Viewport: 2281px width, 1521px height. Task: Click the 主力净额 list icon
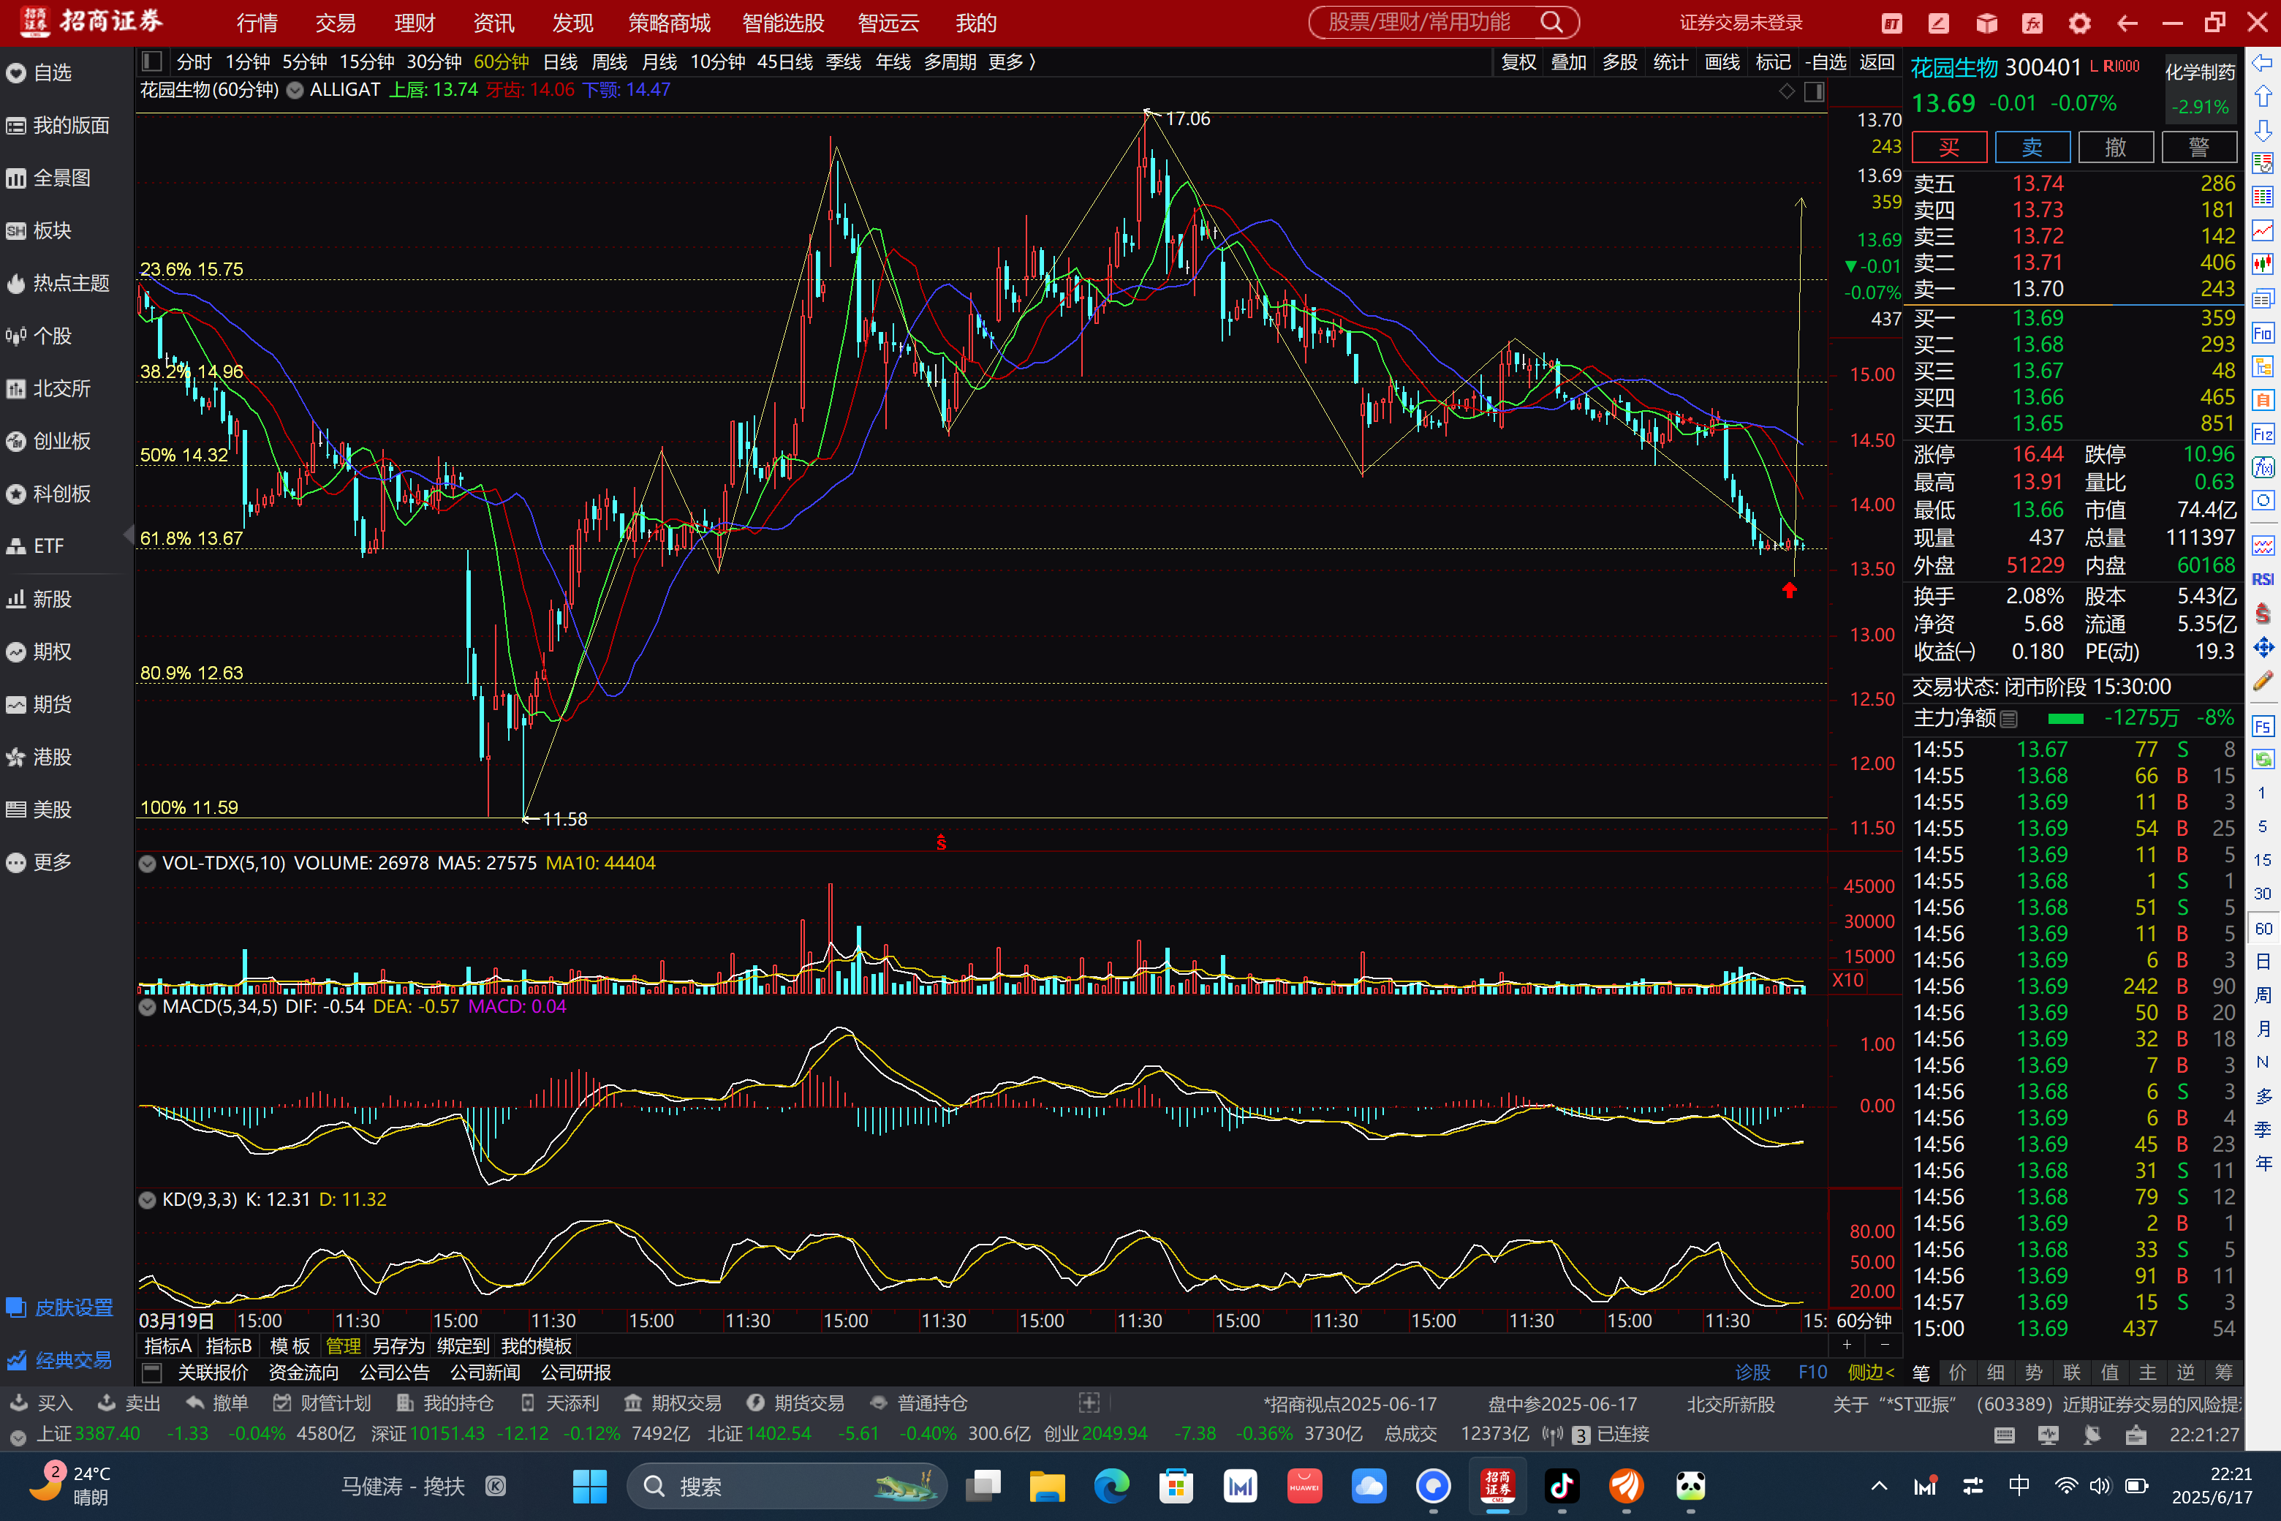[x=2010, y=719]
